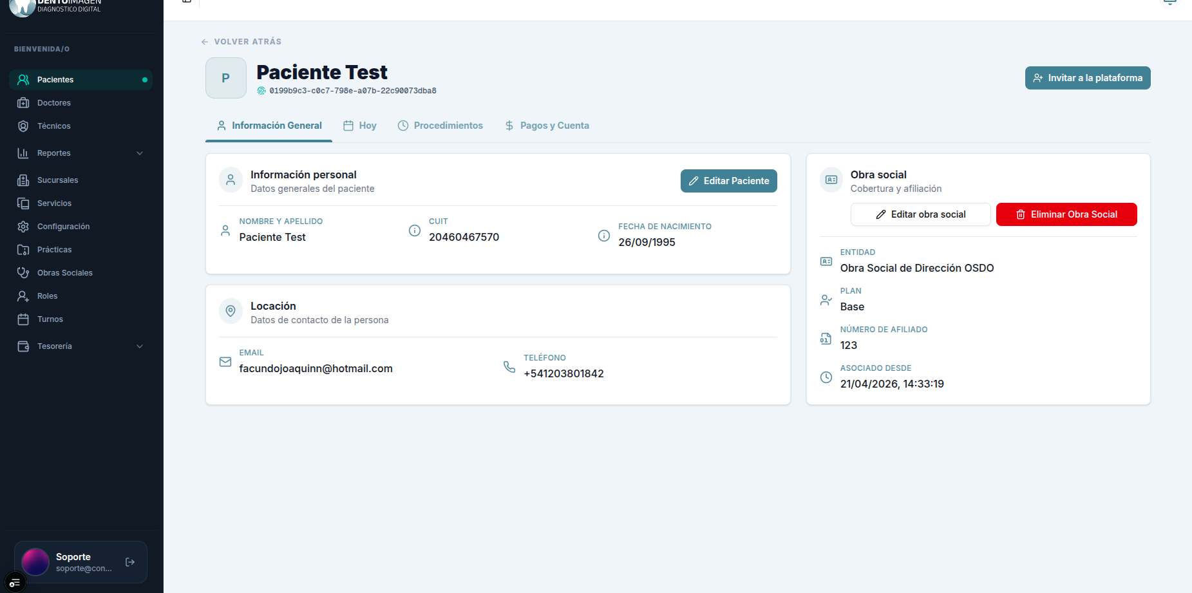
Task: Click the Fecha de Nacimiento info icon
Action: (x=604, y=236)
